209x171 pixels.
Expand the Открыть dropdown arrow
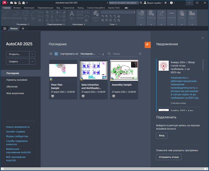pyautogui.click(x=32, y=54)
